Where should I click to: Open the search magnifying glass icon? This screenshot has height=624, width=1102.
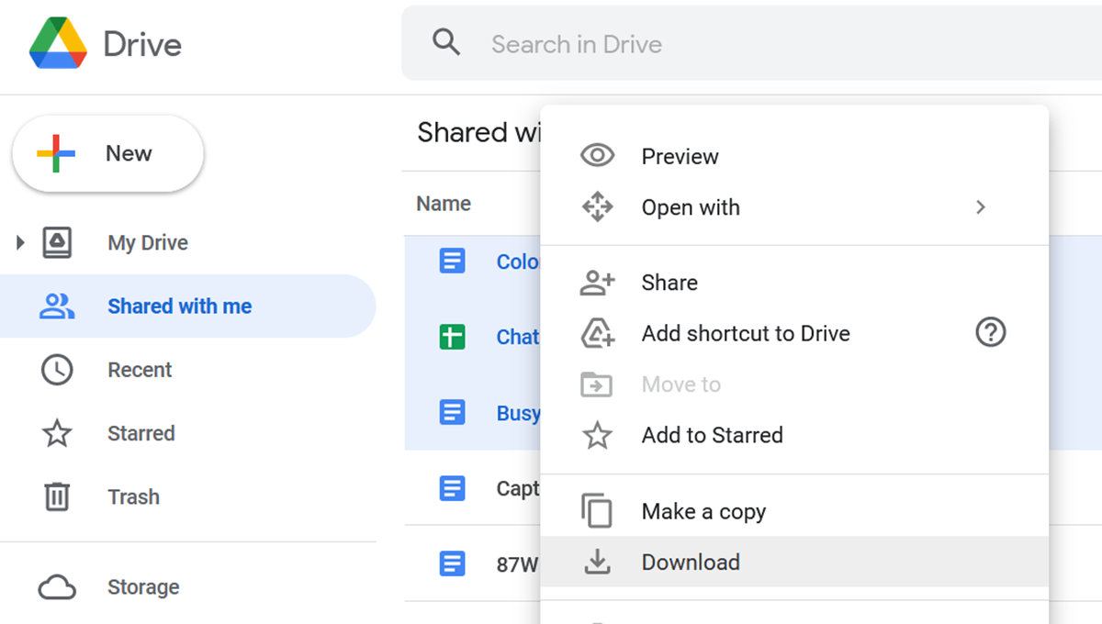click(446, 42)
